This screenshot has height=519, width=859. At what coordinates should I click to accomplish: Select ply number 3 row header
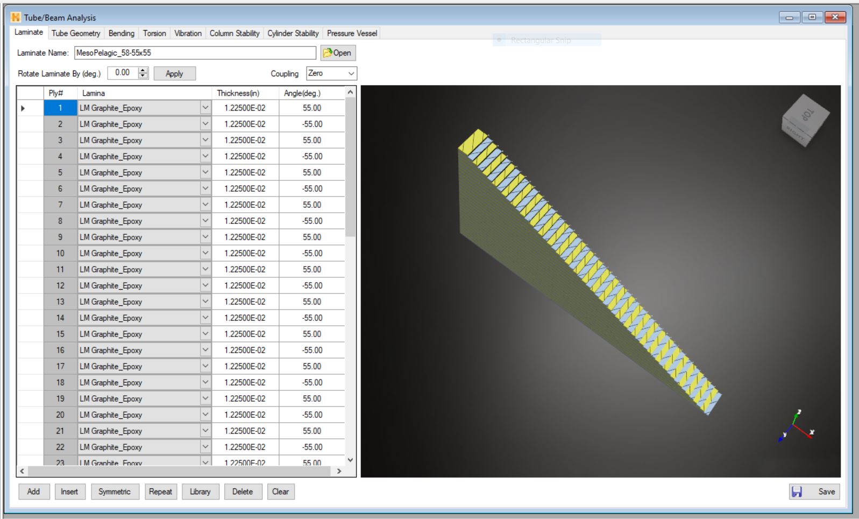coord(60,141)
